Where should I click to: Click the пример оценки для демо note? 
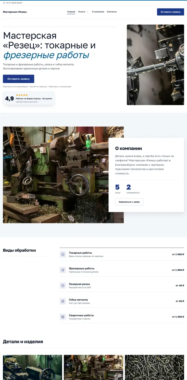(x=27, y=102)
